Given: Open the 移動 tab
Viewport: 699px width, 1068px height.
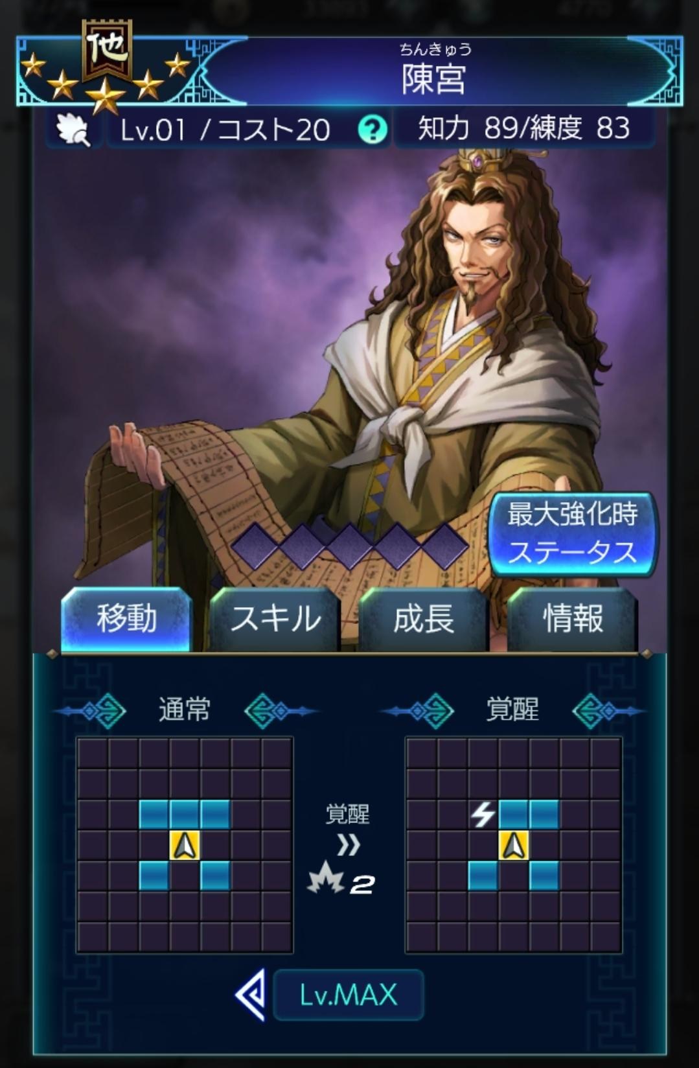Looking at the screenshot, I should click(x=126, y=618).
